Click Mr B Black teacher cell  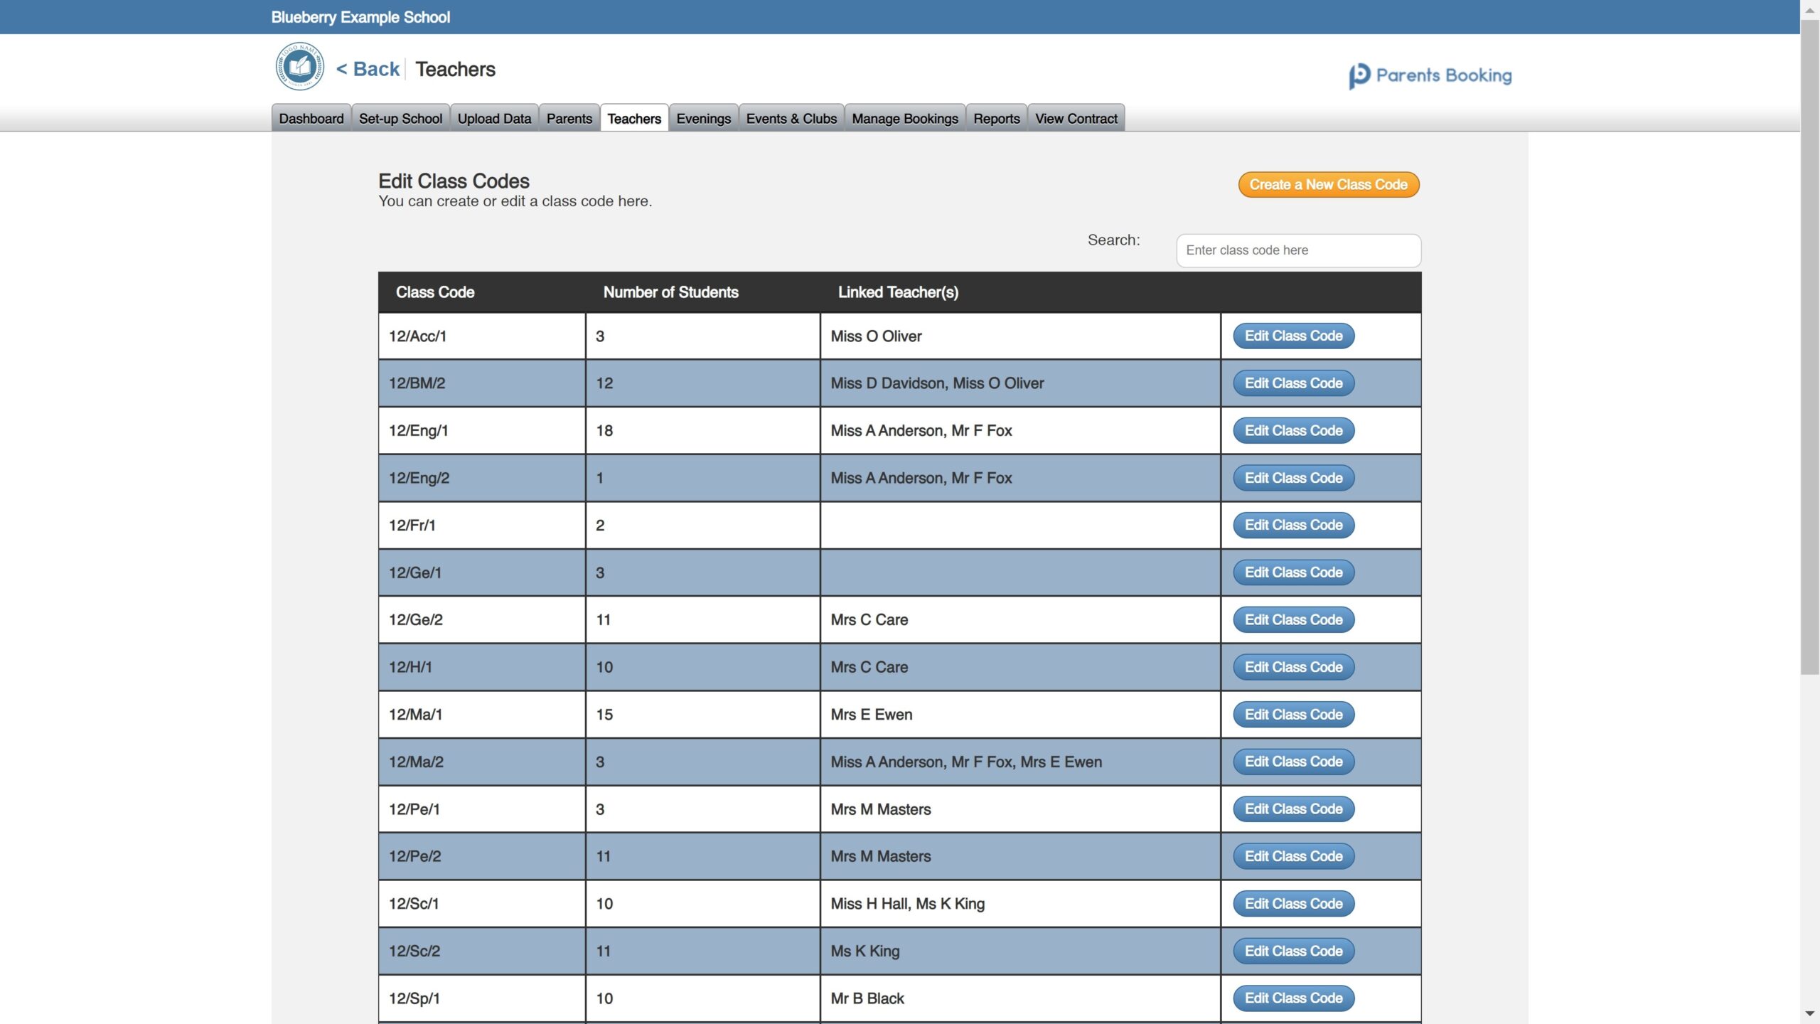[x=1020, y=998]
